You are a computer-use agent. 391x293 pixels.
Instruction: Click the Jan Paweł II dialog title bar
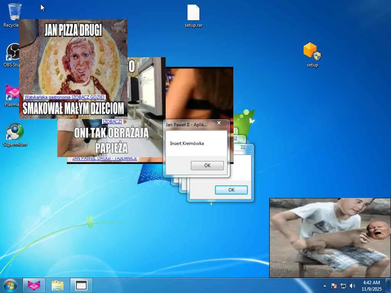187,124
